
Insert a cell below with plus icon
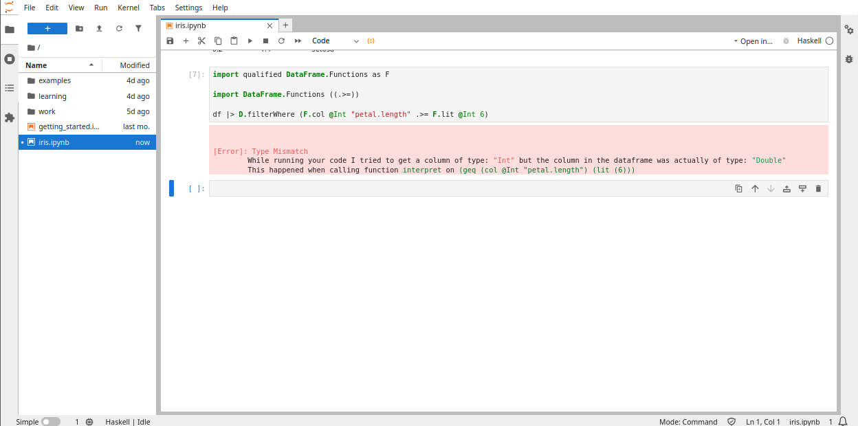pyautogui.click(x=186, y=41)
